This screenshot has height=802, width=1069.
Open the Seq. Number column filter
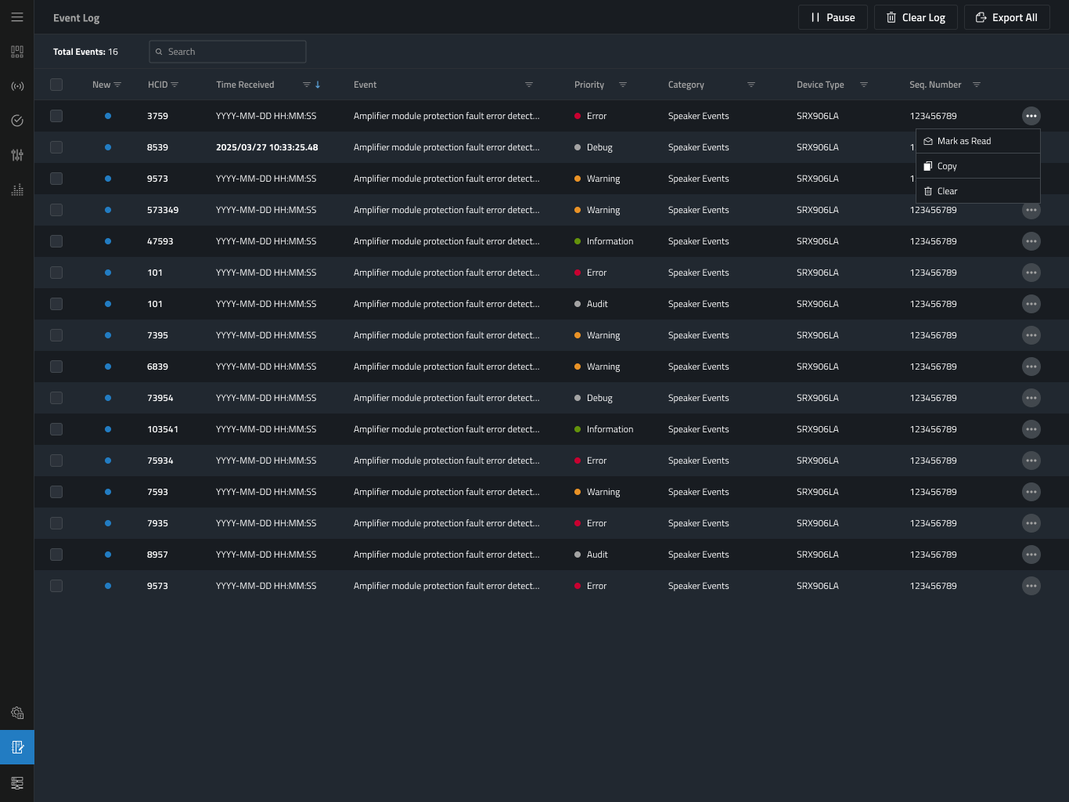click(977, 85)
